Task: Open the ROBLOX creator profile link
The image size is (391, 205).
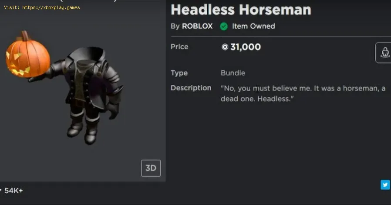Action: point(197,26)
